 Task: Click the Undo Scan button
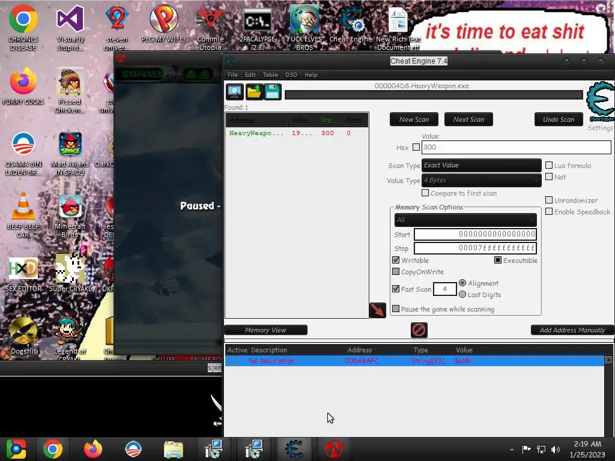point(559,119)
